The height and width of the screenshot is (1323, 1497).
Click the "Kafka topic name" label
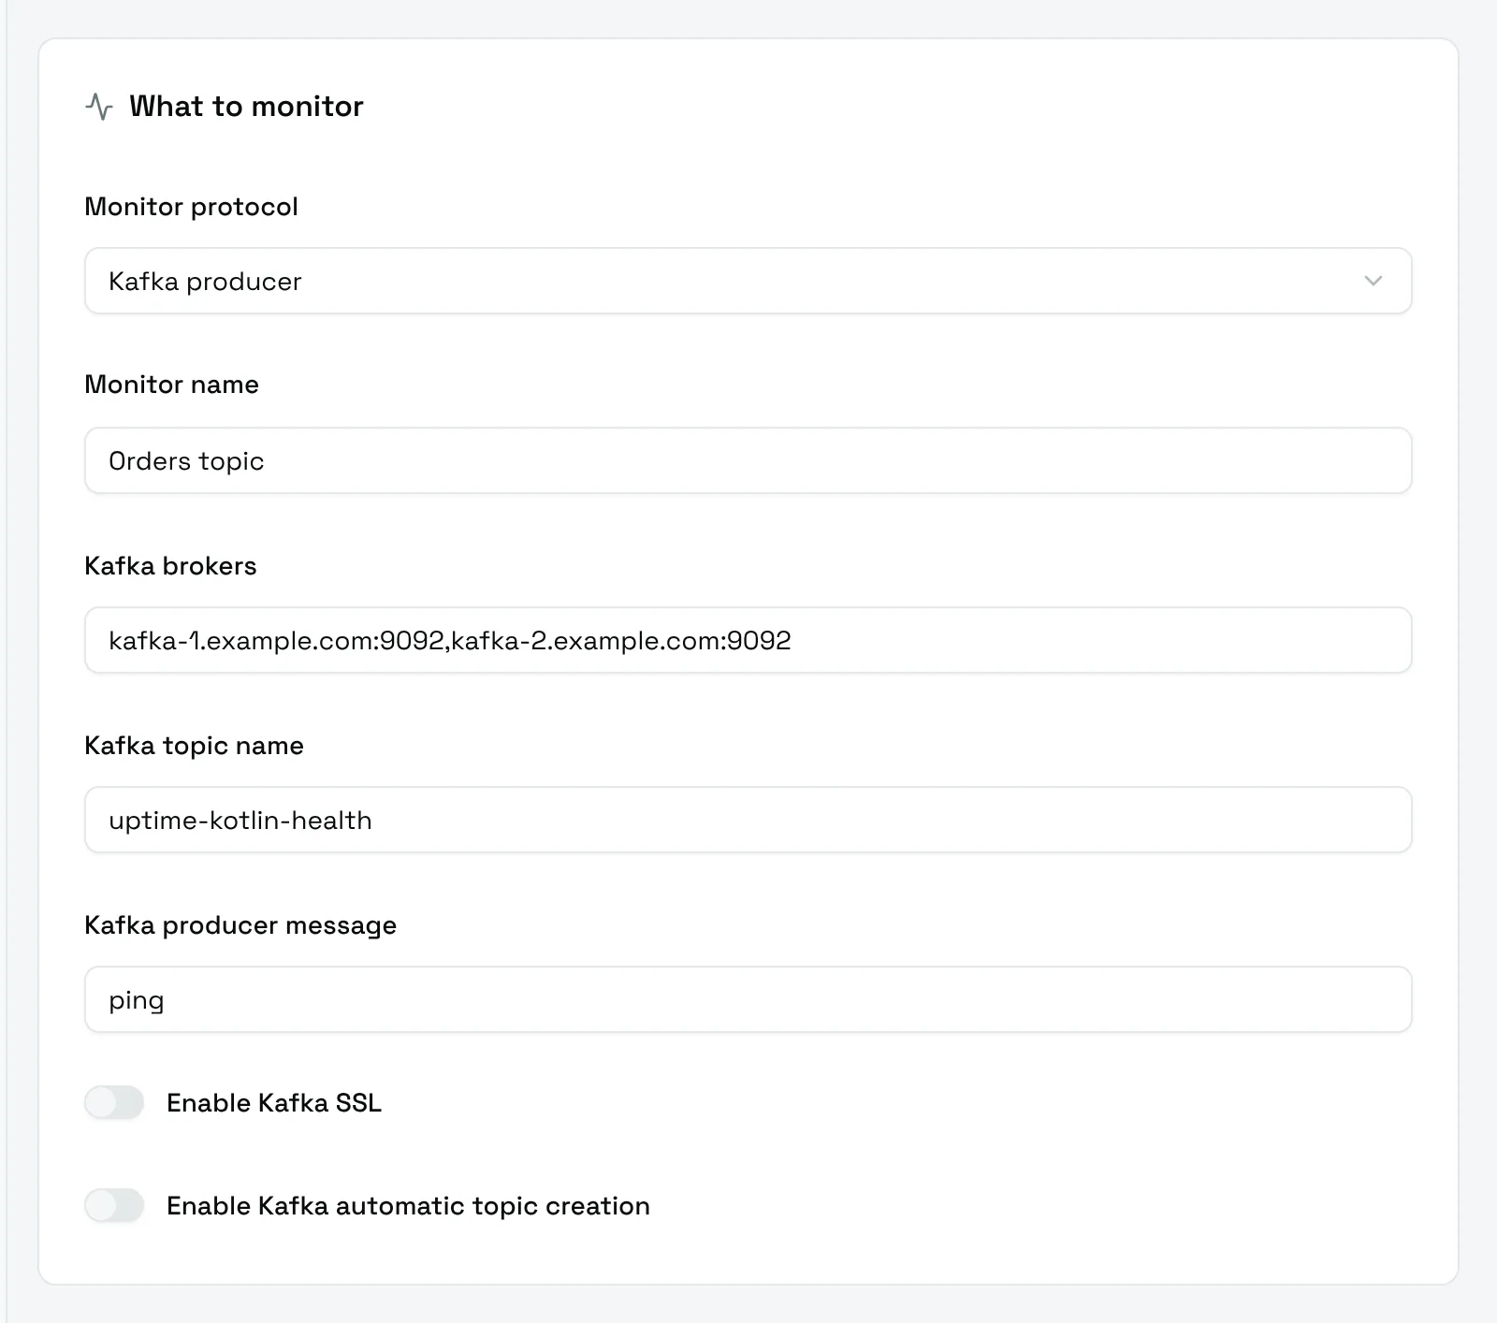point(194,746)
